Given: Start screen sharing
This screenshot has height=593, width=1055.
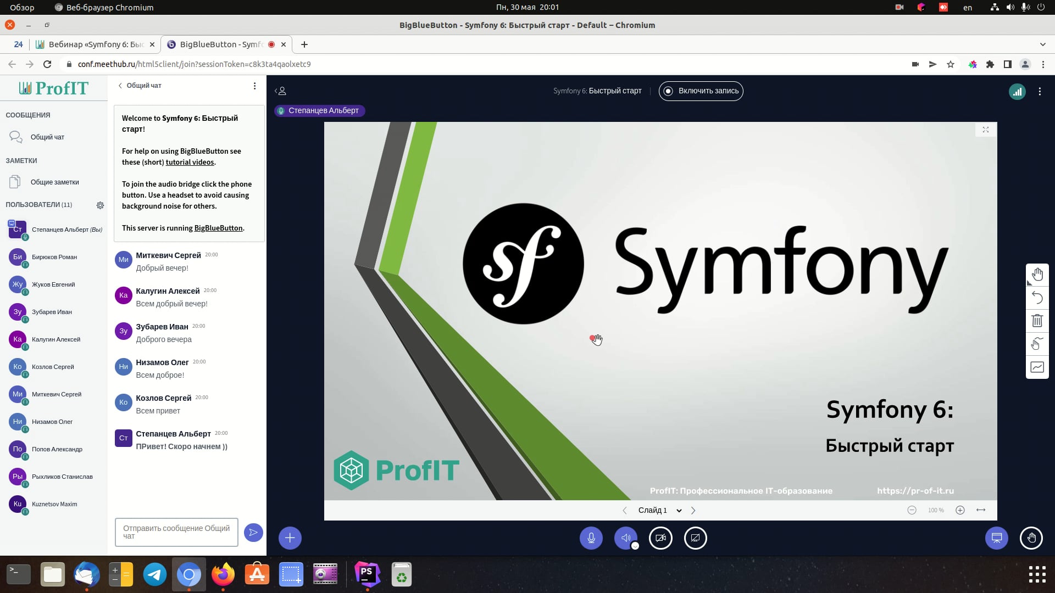Looking at the screenshot, I should click(695, 538).
